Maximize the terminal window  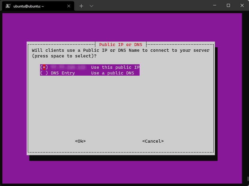tap(228, 5)
